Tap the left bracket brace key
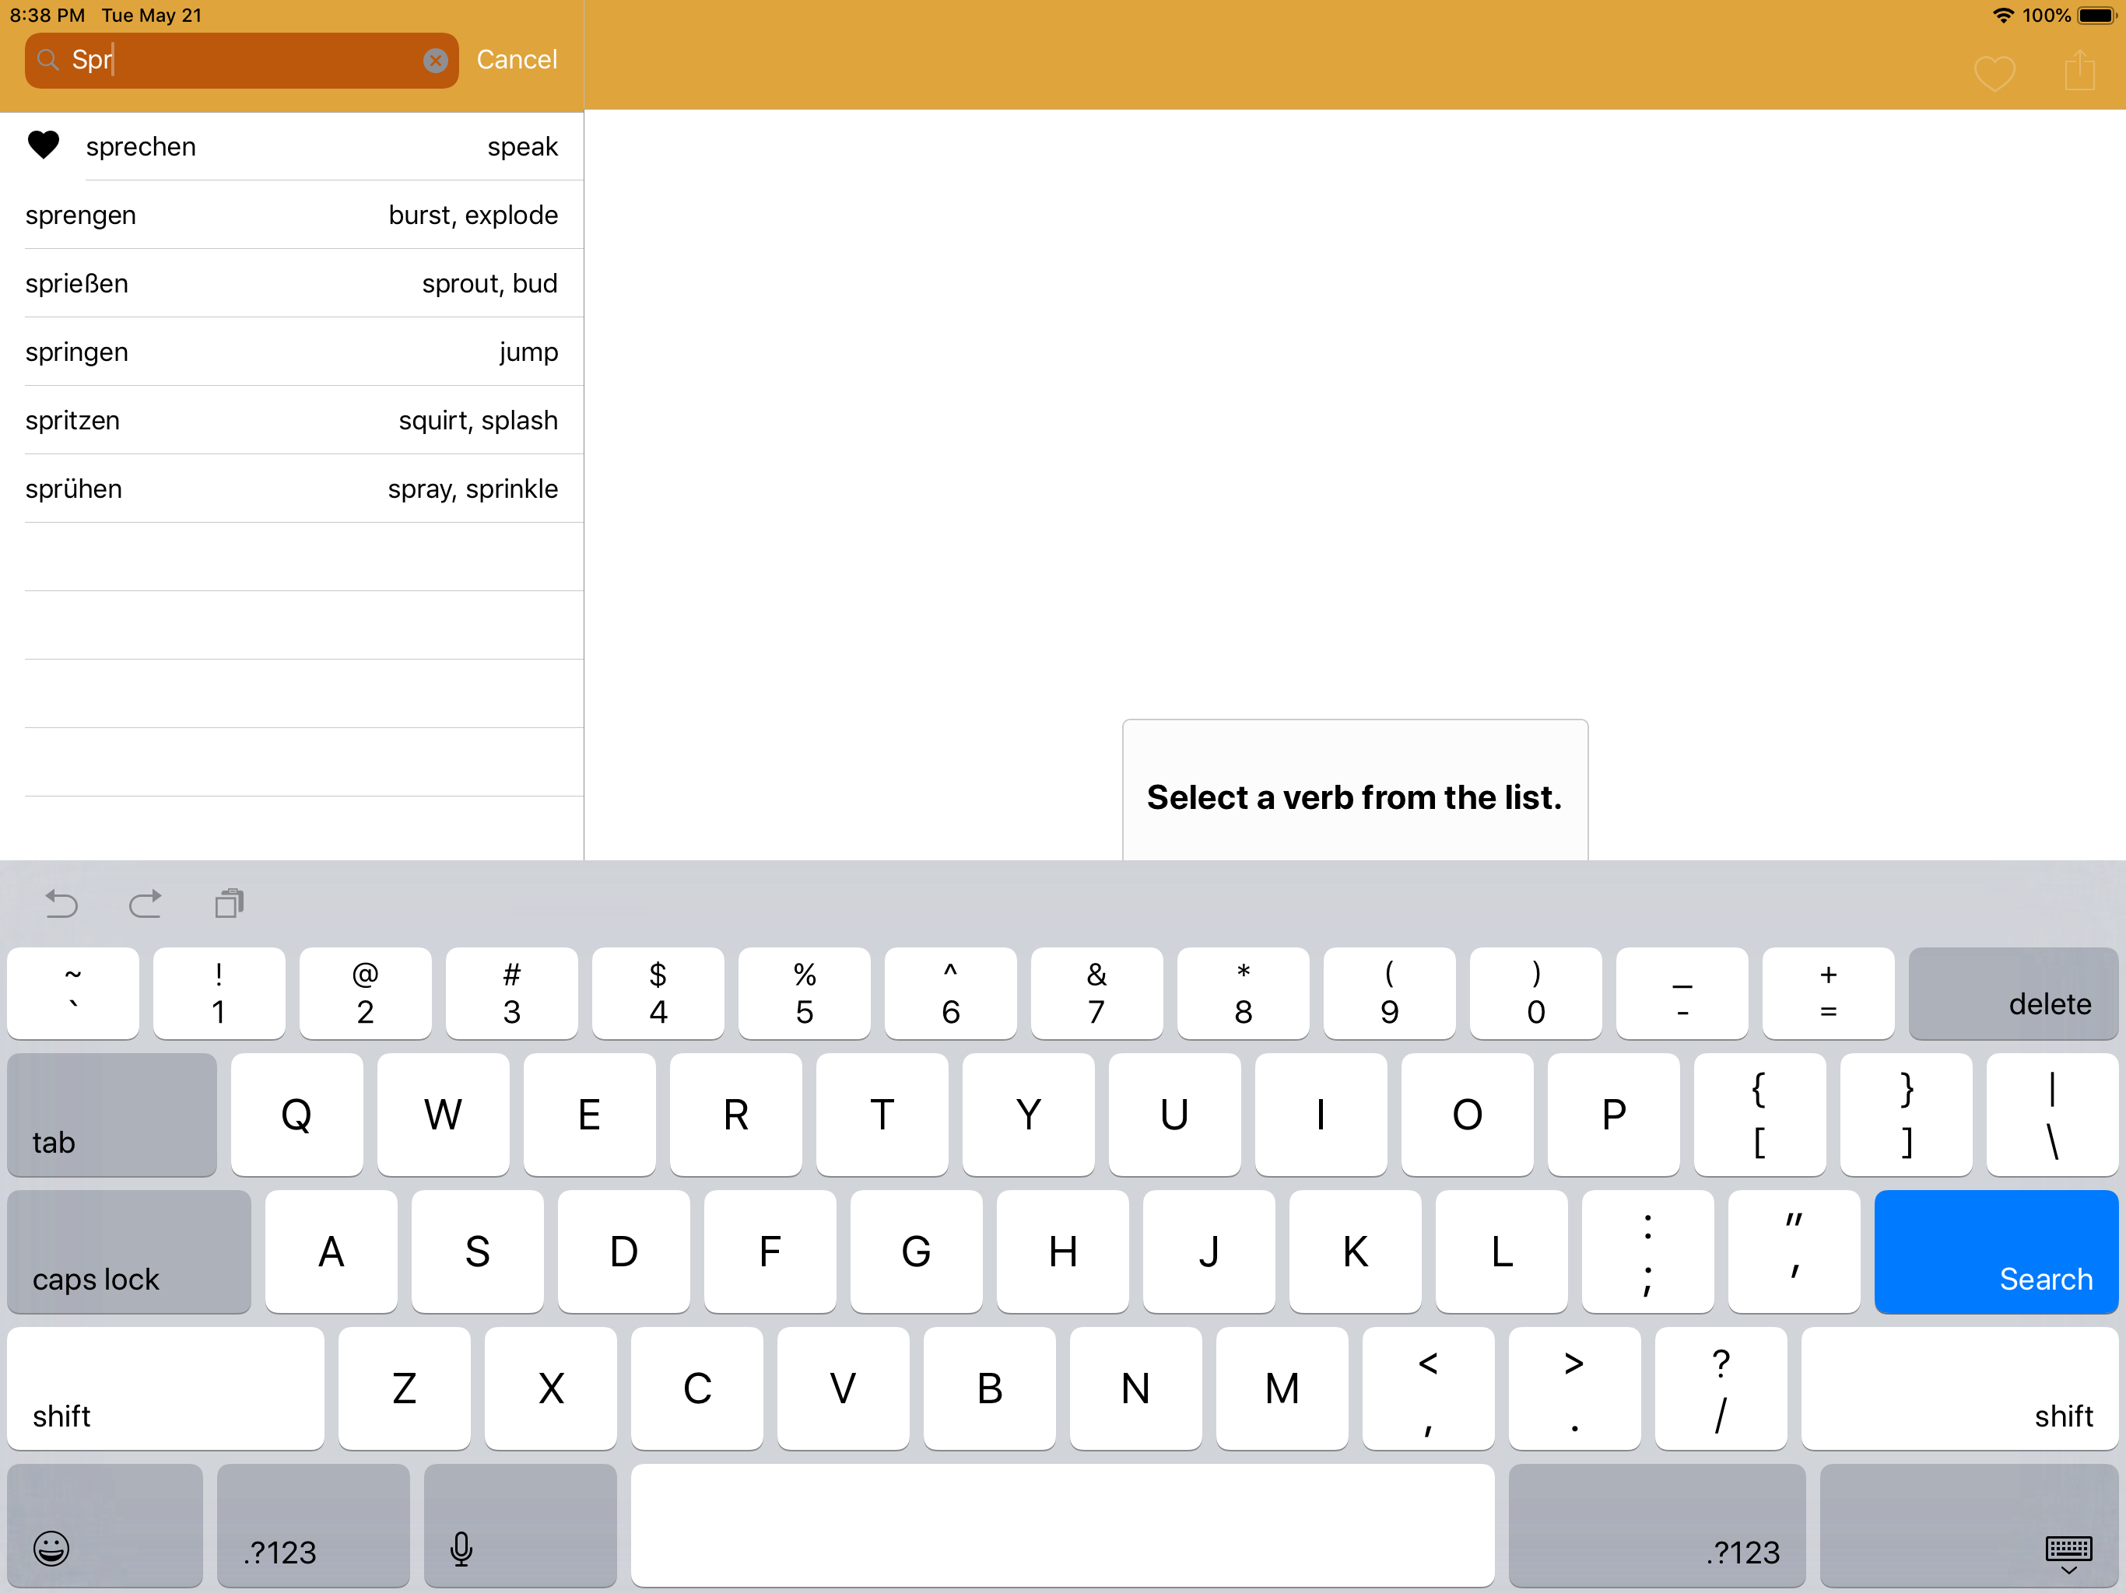Screen dimensions: 2126x1593 coord(1759,1115)
